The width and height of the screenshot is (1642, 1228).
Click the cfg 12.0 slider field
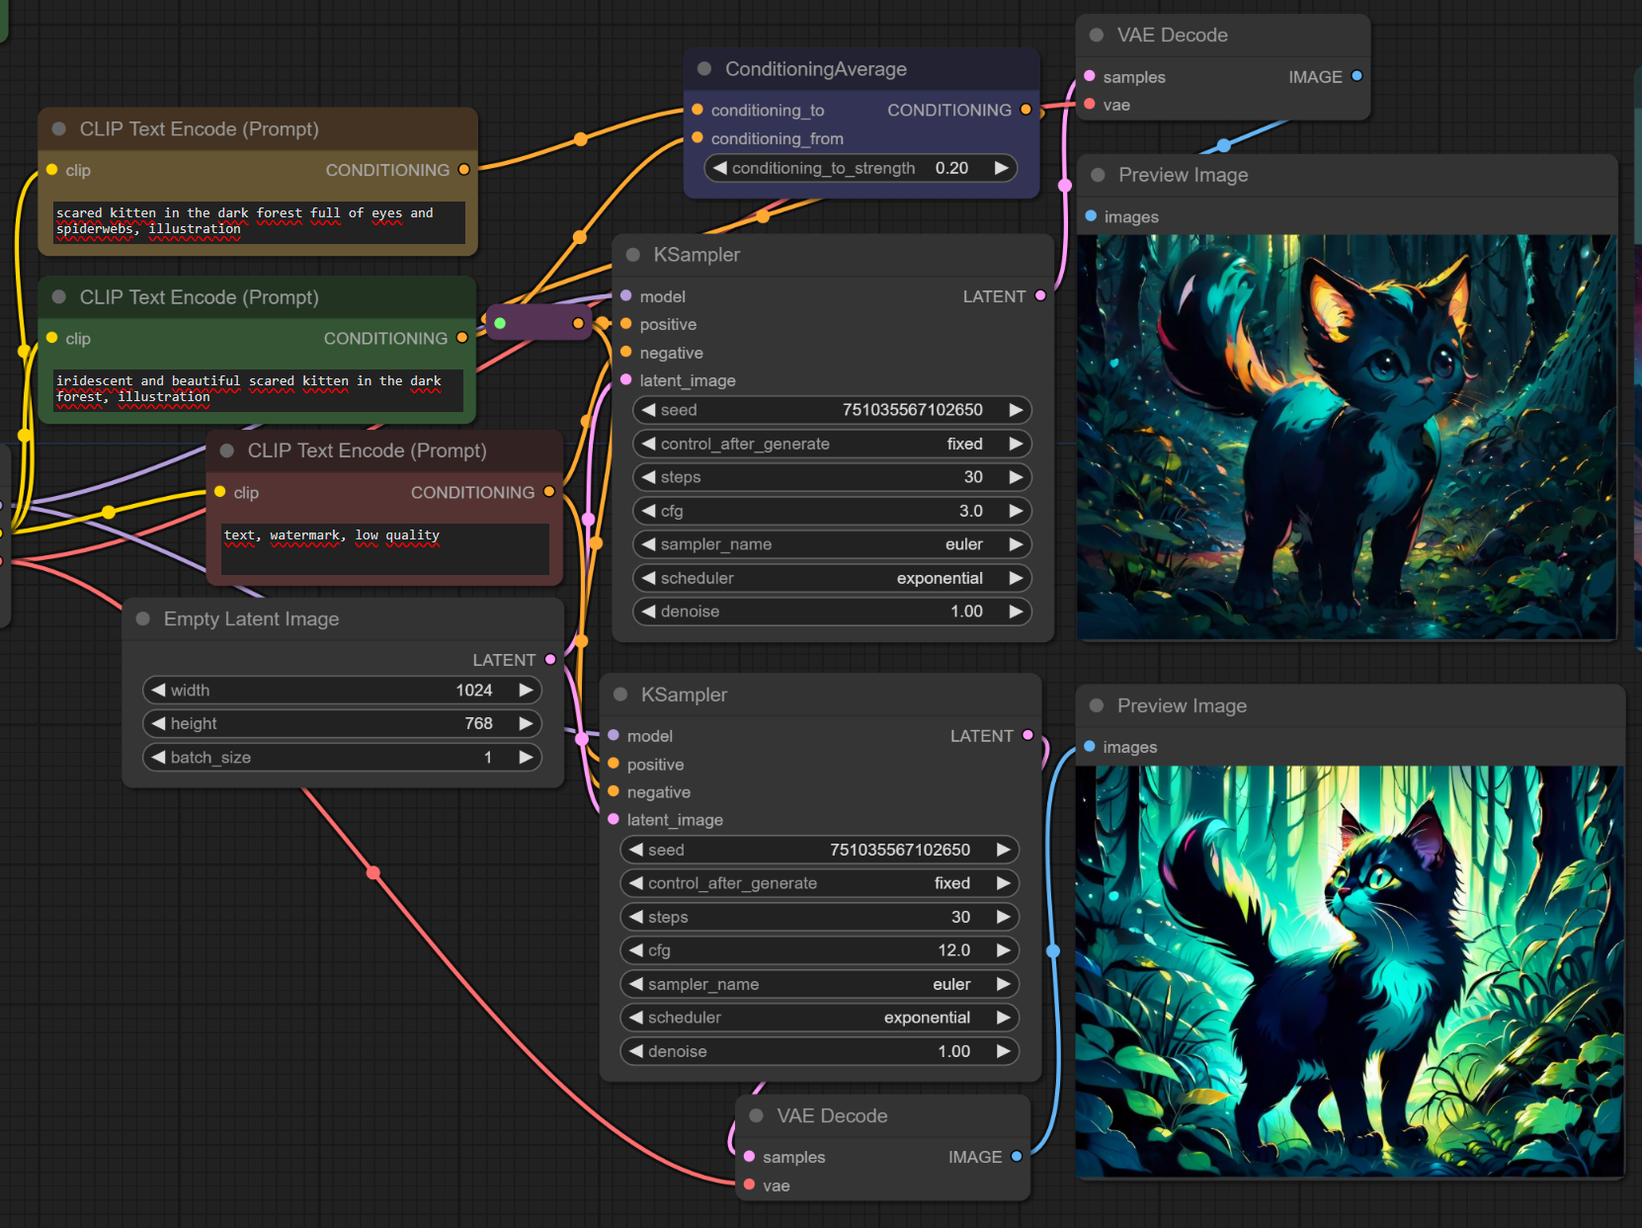point(818,950)
